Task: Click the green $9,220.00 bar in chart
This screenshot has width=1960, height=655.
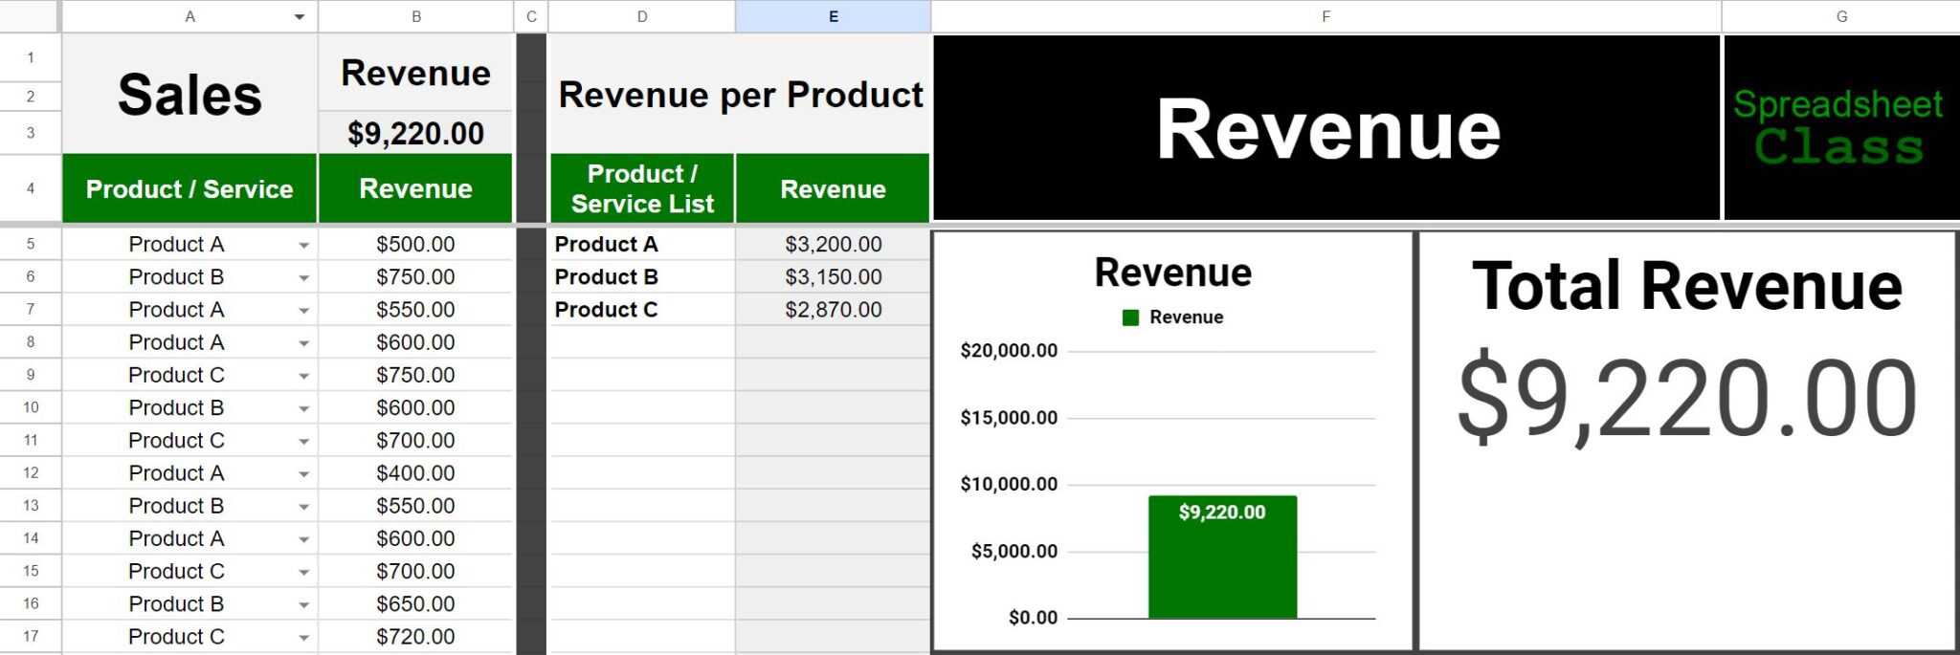Action: coord(1222,564)
